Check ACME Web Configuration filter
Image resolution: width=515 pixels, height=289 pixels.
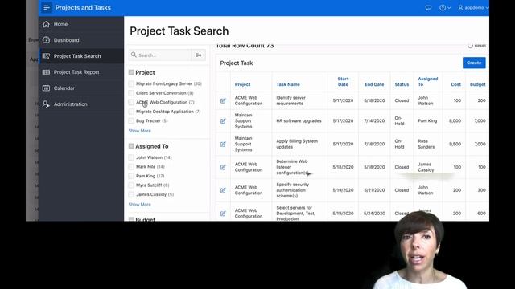click(131, 102)
